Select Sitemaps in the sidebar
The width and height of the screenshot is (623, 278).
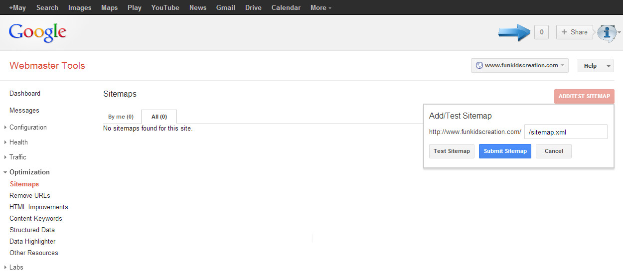(24, 184)
